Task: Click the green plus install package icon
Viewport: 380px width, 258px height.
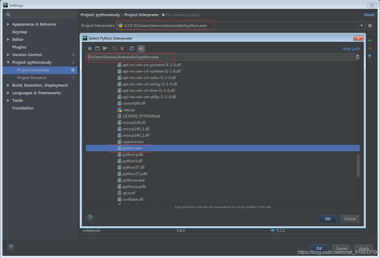Action: click(370, 41)
